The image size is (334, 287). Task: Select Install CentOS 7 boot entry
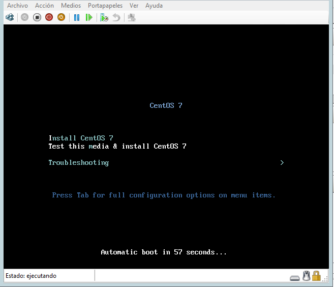(x=81, y=138)
